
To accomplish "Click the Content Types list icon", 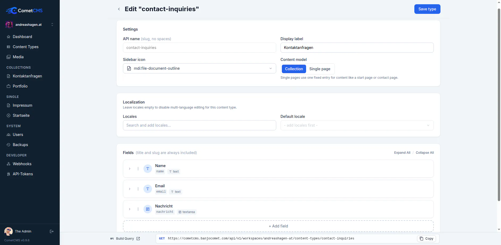I will click(x=9, y=47).
